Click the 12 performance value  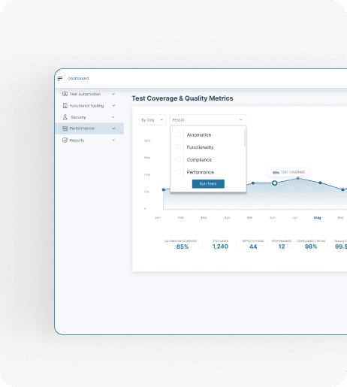point(282,246)
